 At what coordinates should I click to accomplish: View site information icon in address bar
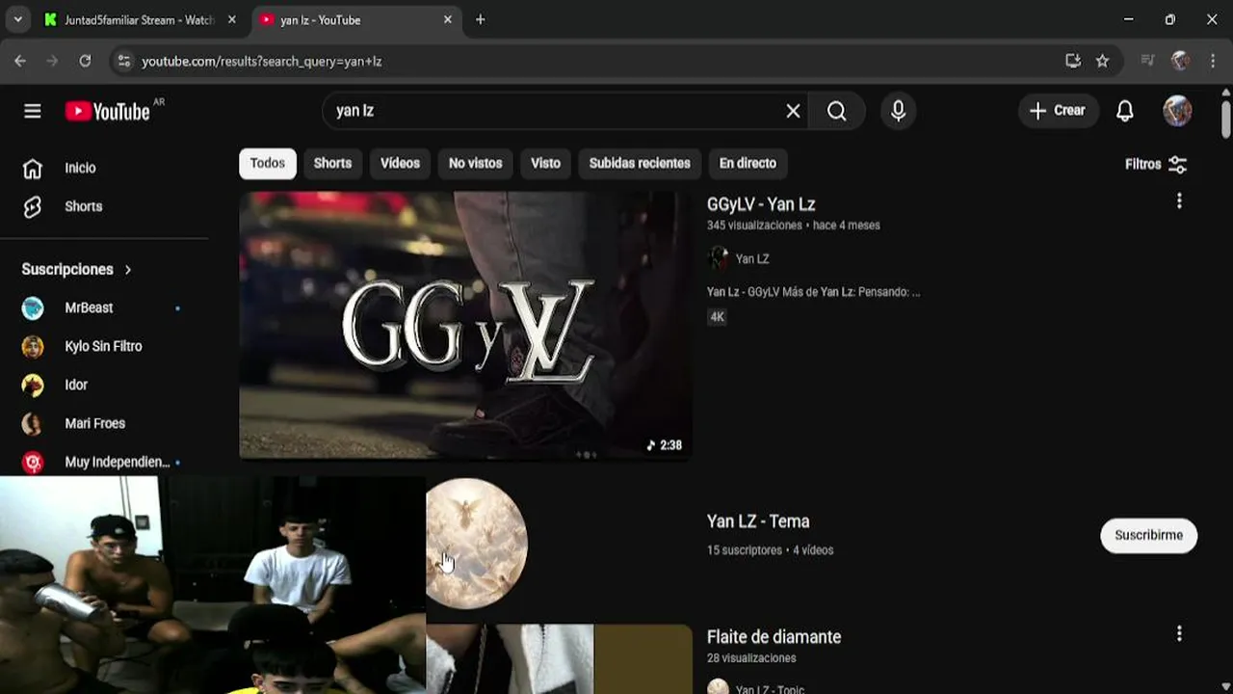123,61
